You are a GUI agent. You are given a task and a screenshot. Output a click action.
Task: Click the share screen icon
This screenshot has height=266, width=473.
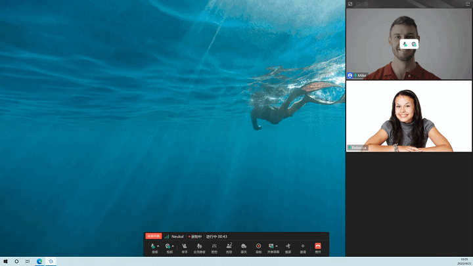[271, 246]
